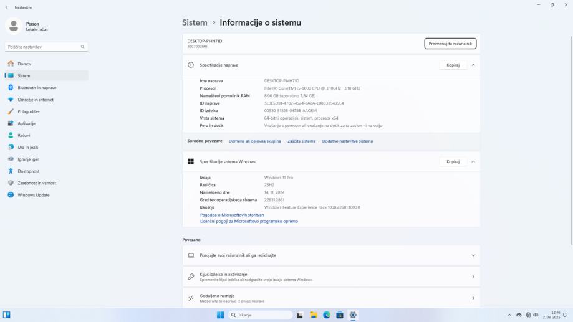Go to Prilagoditev settings
The height and width of the screenshot is (322, 573).
click(x=46, y=111)
